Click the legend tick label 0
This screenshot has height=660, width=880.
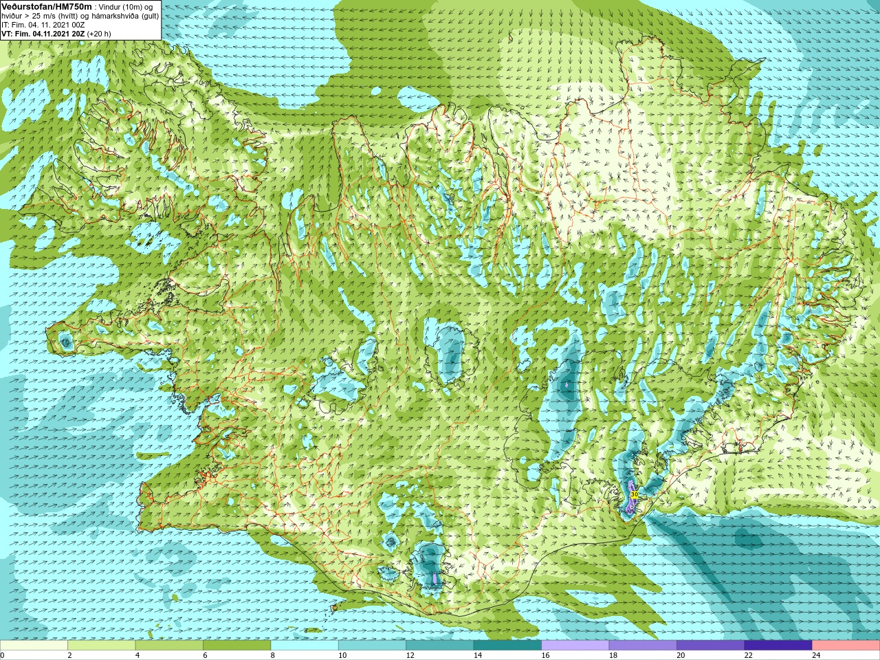coord(2,655)
